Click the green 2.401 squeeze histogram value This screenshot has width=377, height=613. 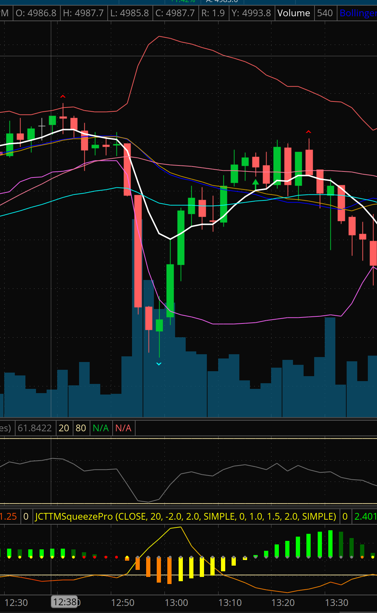[x=365, y=516]
